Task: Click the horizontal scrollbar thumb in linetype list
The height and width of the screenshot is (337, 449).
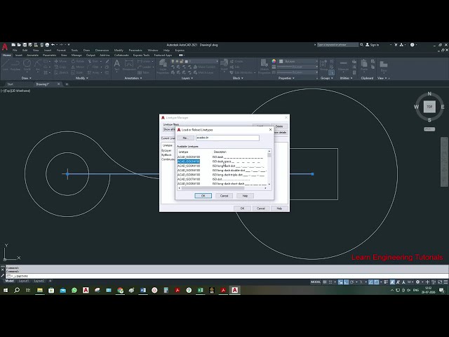Action: [213, 188]
